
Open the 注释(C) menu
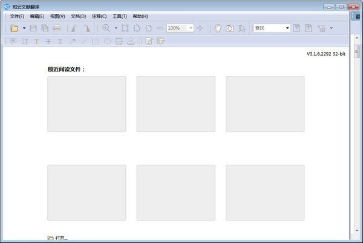coord(99,16)
